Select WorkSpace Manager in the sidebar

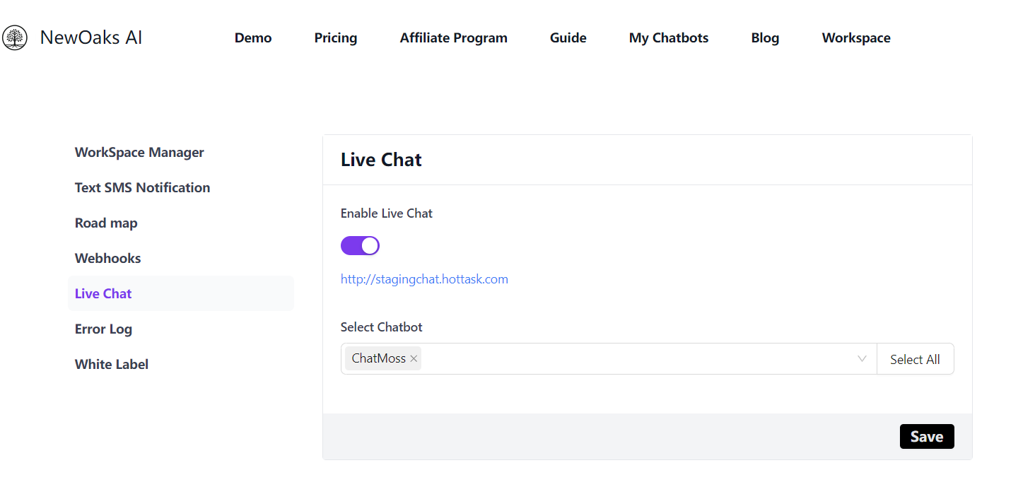[139, 153]
